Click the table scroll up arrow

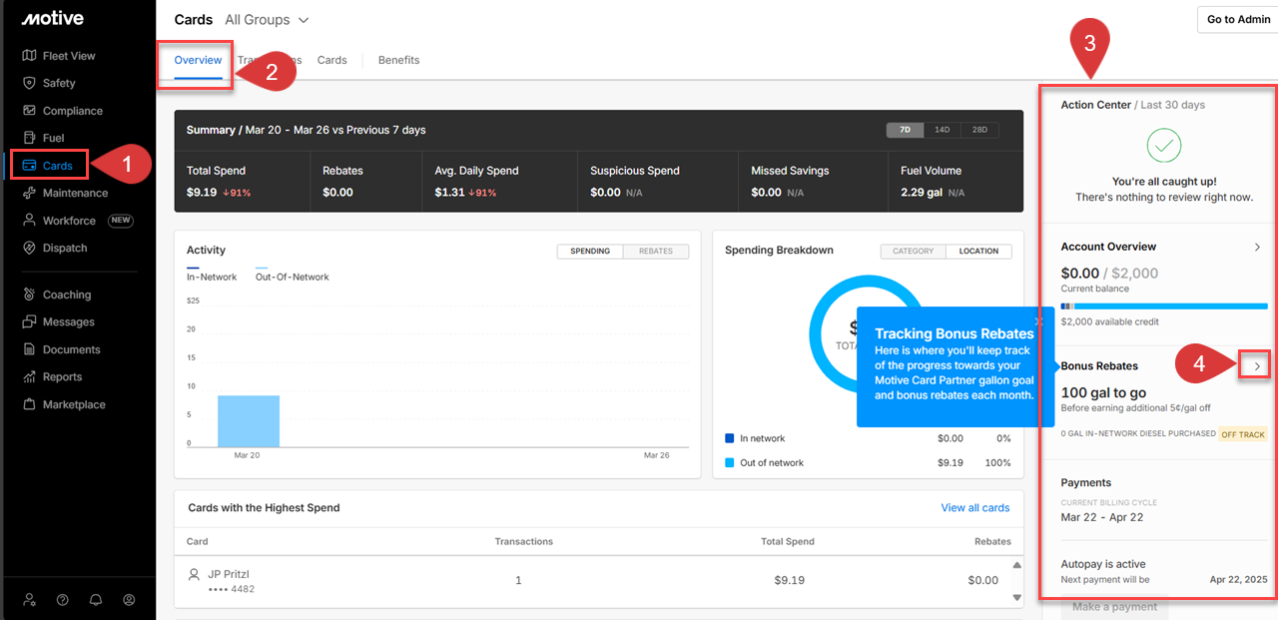[1017, 565]
